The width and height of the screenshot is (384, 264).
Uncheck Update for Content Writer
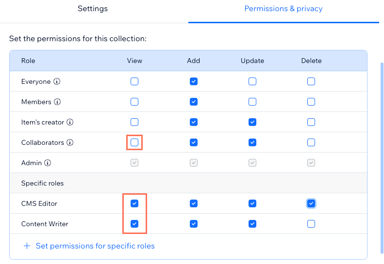(252, 224)
